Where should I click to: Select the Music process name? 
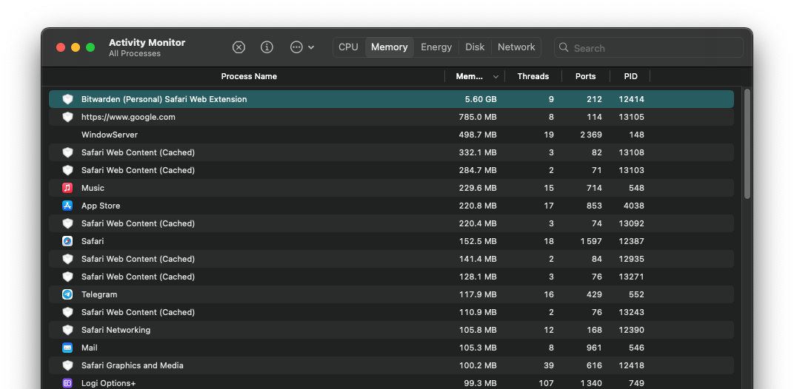click(x=93, y=188)
